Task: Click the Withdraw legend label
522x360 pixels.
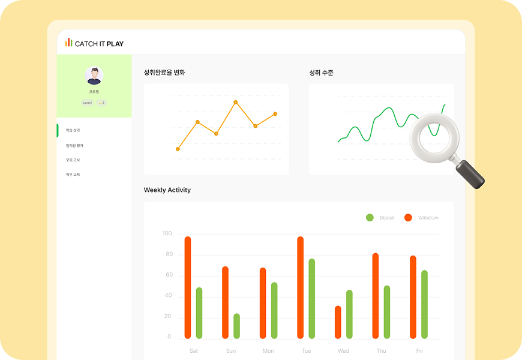Action: point(428,218)
